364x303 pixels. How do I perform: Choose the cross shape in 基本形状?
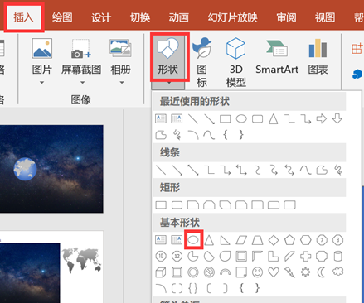(306, 257)
